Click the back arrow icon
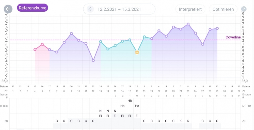The width and height of the screenshot is (254, 130). pyautogui.click(x=8, y=9)
